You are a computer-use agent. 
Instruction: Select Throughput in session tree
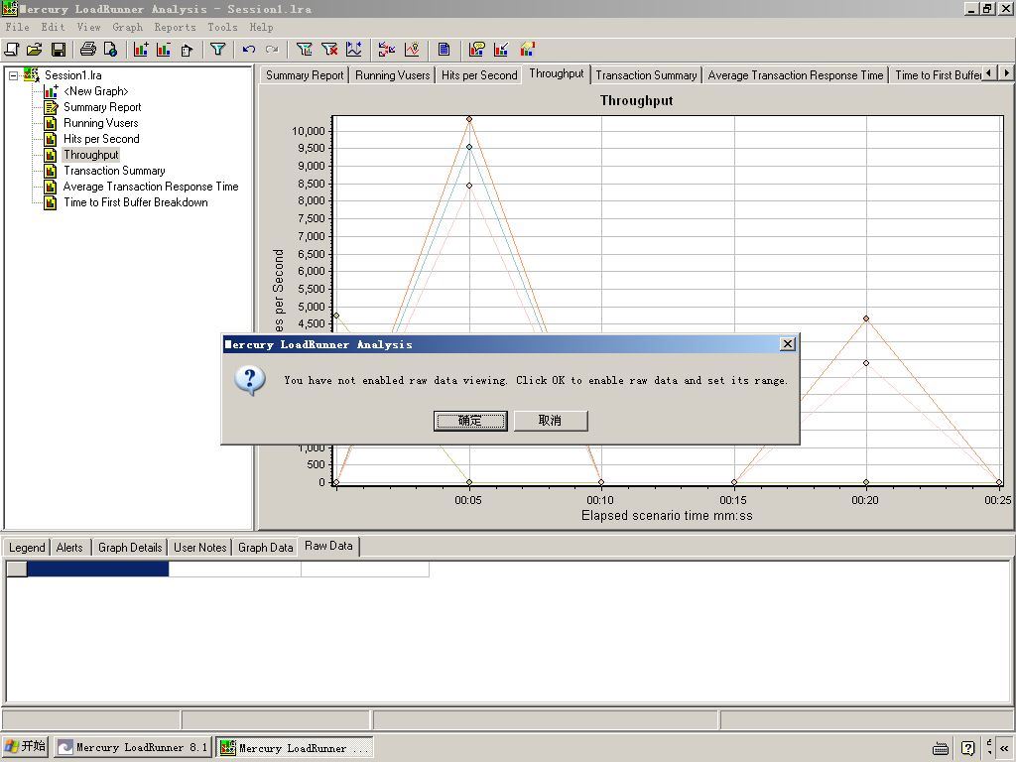click(x=90, y=155)
